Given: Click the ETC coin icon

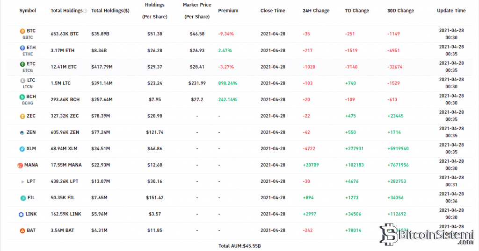Looking at the screenshot, I should pyautogui.click(x=22, y=64).
